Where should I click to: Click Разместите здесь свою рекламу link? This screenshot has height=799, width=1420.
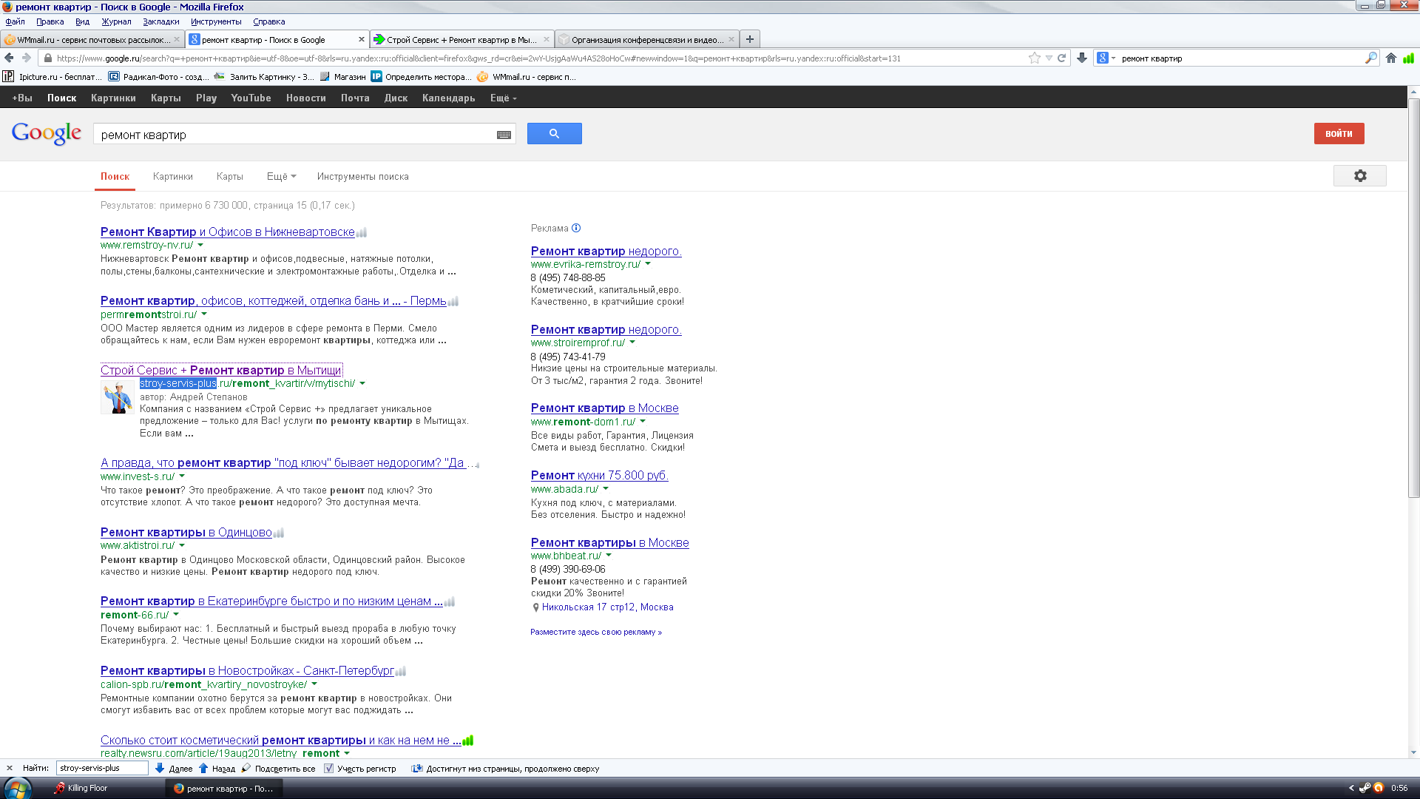pos(596,632)
